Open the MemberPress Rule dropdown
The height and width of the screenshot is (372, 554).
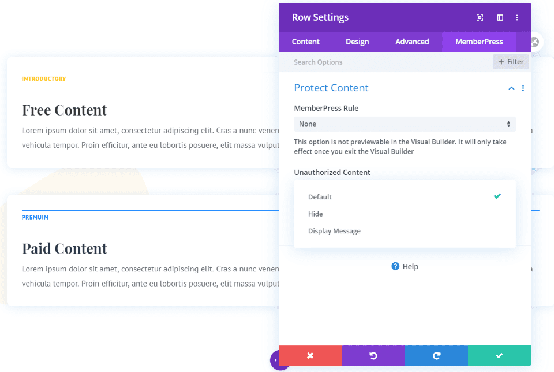tap(405, 124)
